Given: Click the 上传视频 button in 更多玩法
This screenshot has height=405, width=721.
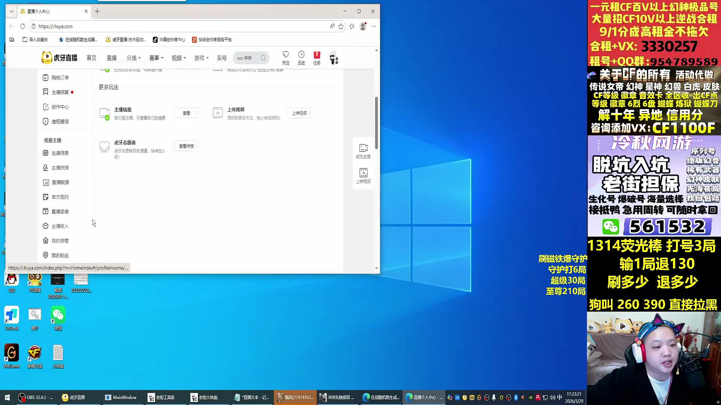Looking at the screenshot, I should tap(299, 113).
